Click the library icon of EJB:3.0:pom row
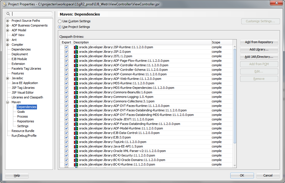285x183 pixels. (76, 137)
